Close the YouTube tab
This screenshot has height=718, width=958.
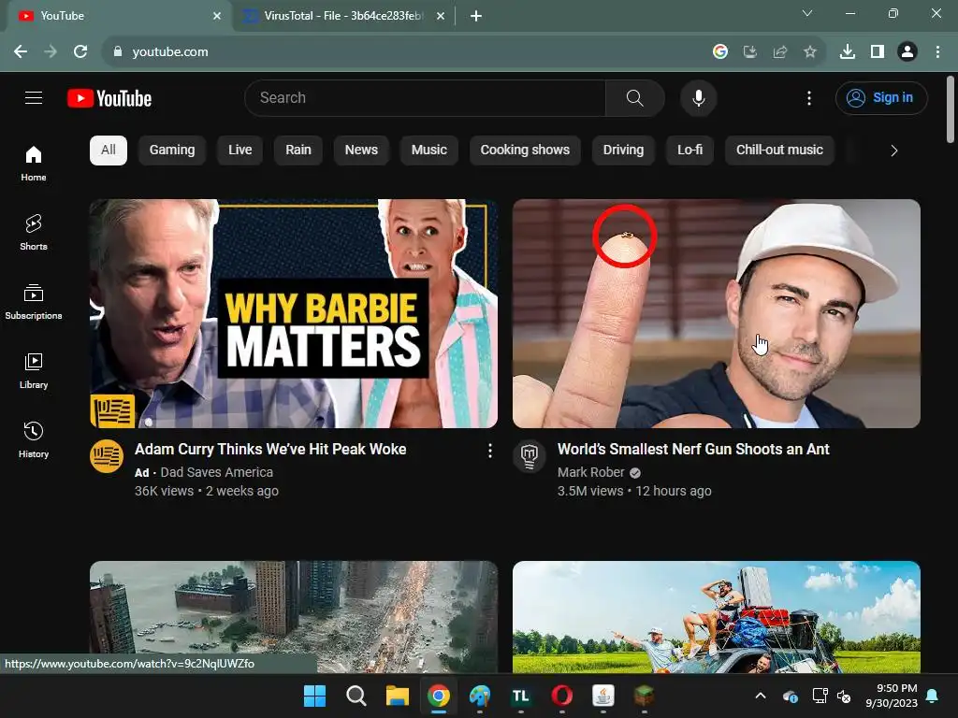pyautogui.click(x=217, y=16)
